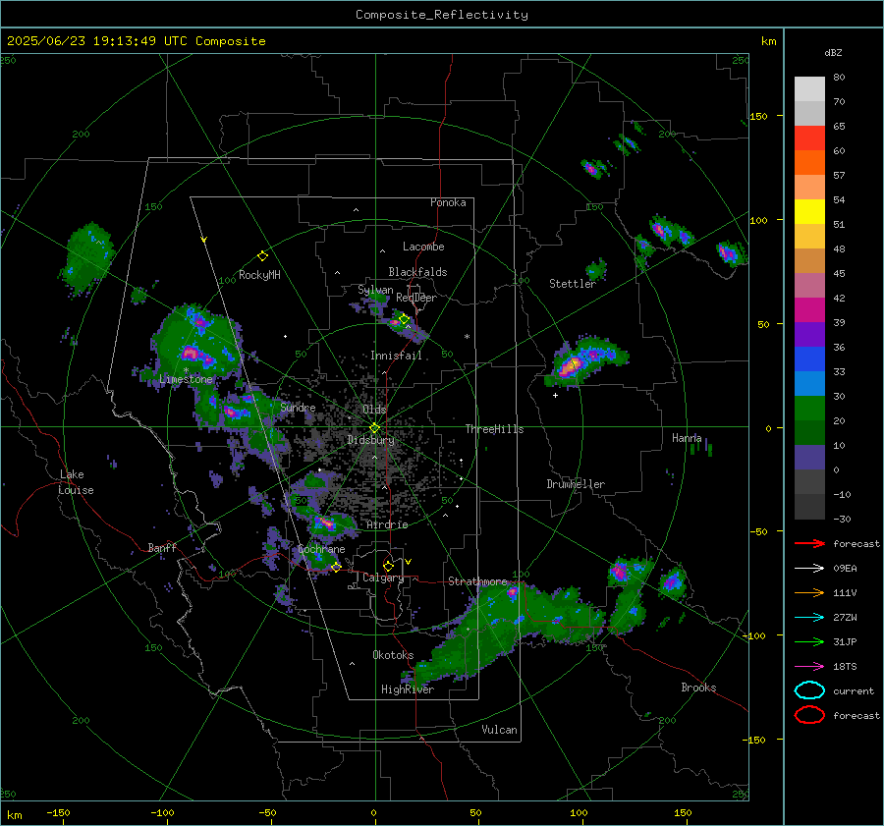
Task: Click the yellow diamond marker near RockyMH
Action: pyautogui.click(x=262, y=256)
